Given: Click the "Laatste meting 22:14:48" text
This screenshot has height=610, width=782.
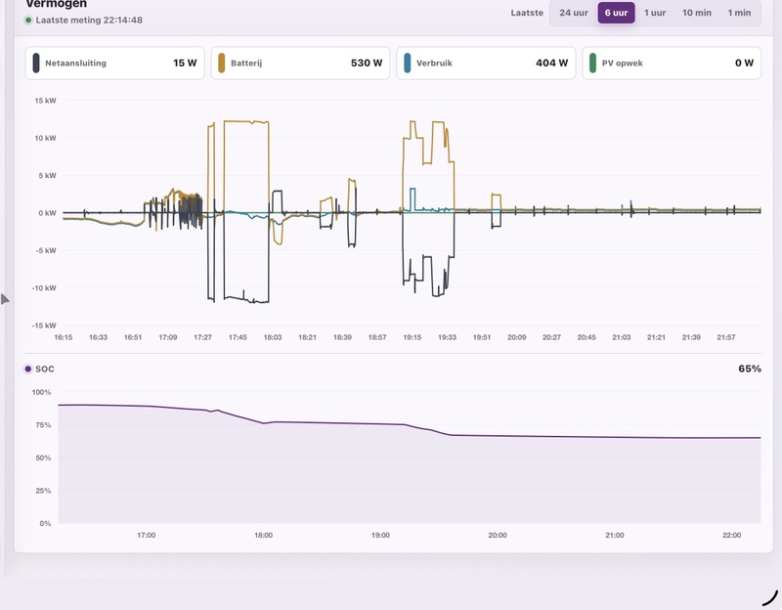Looking at the screenshot, I should point(89,21).
